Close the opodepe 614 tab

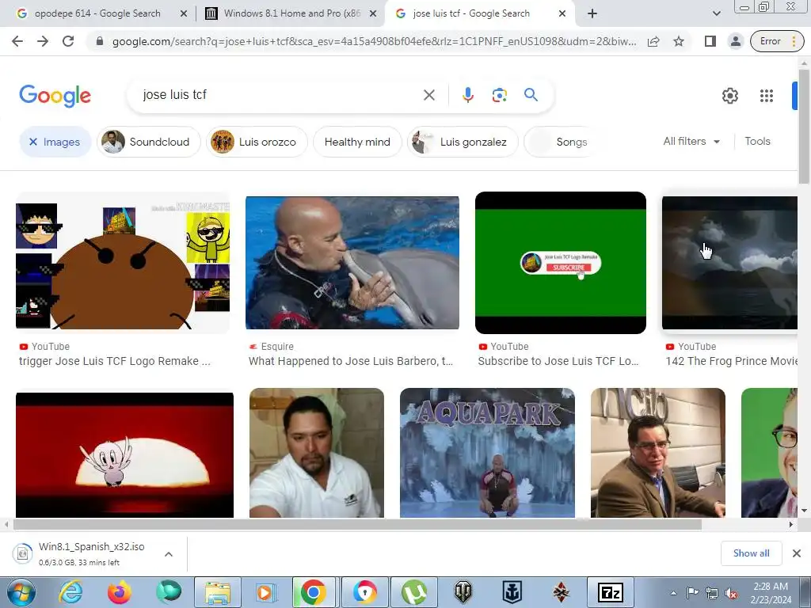pyautogui.click(x=183, y=13)
